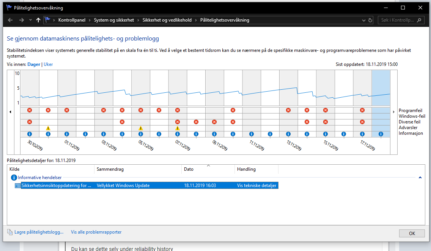Click the blue info icon next to Informative hendelser
The image size is (431, 251).
[14, 178]
